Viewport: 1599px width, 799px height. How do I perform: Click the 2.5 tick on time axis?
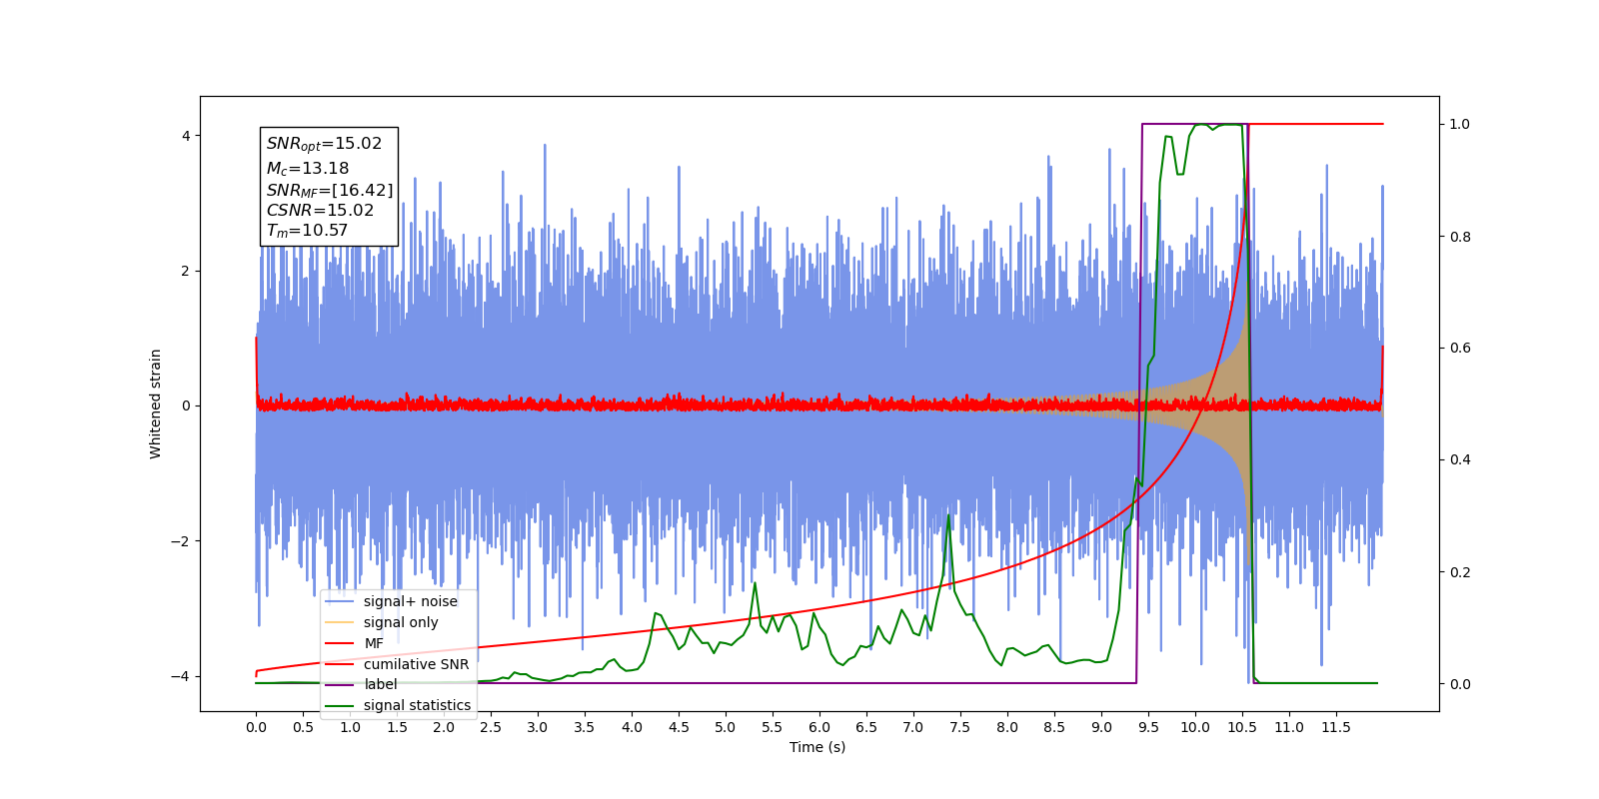tap(491, 727)
